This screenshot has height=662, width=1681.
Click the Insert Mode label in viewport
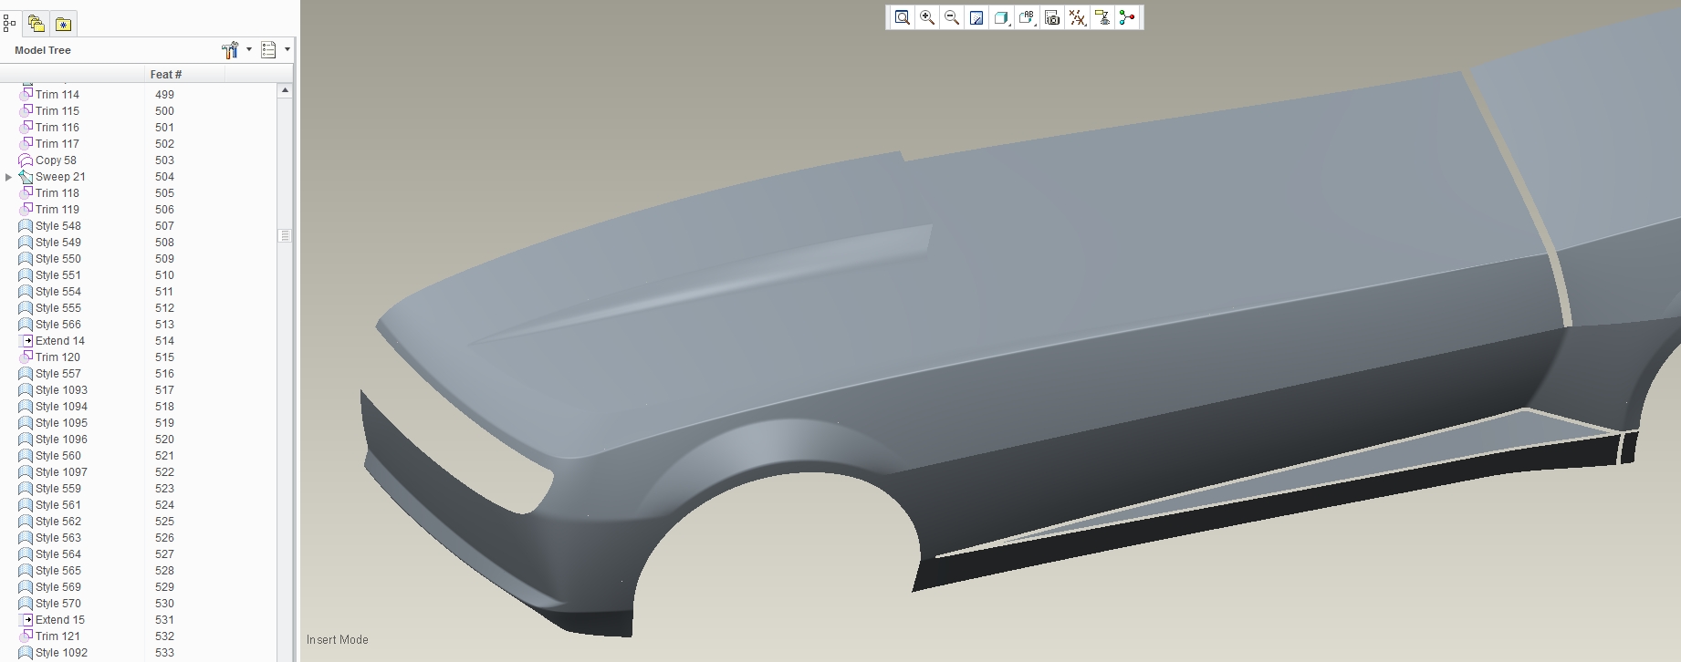(x=338, y=640)
